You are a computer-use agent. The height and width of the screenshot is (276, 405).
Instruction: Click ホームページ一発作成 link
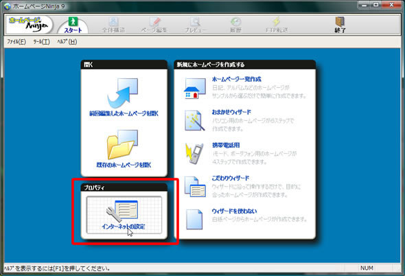click(237, 79)
